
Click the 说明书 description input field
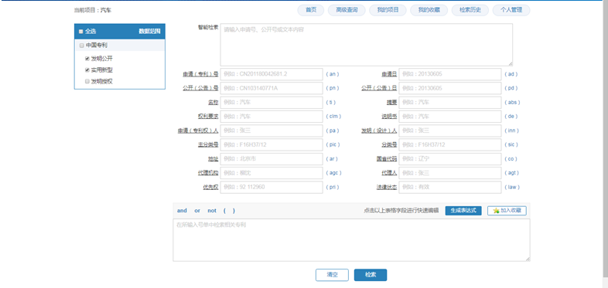tap(449, 117)
